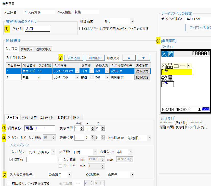Click the yellow circled number 1 marker
211x186 pixels.
click(x=7, y=29)
